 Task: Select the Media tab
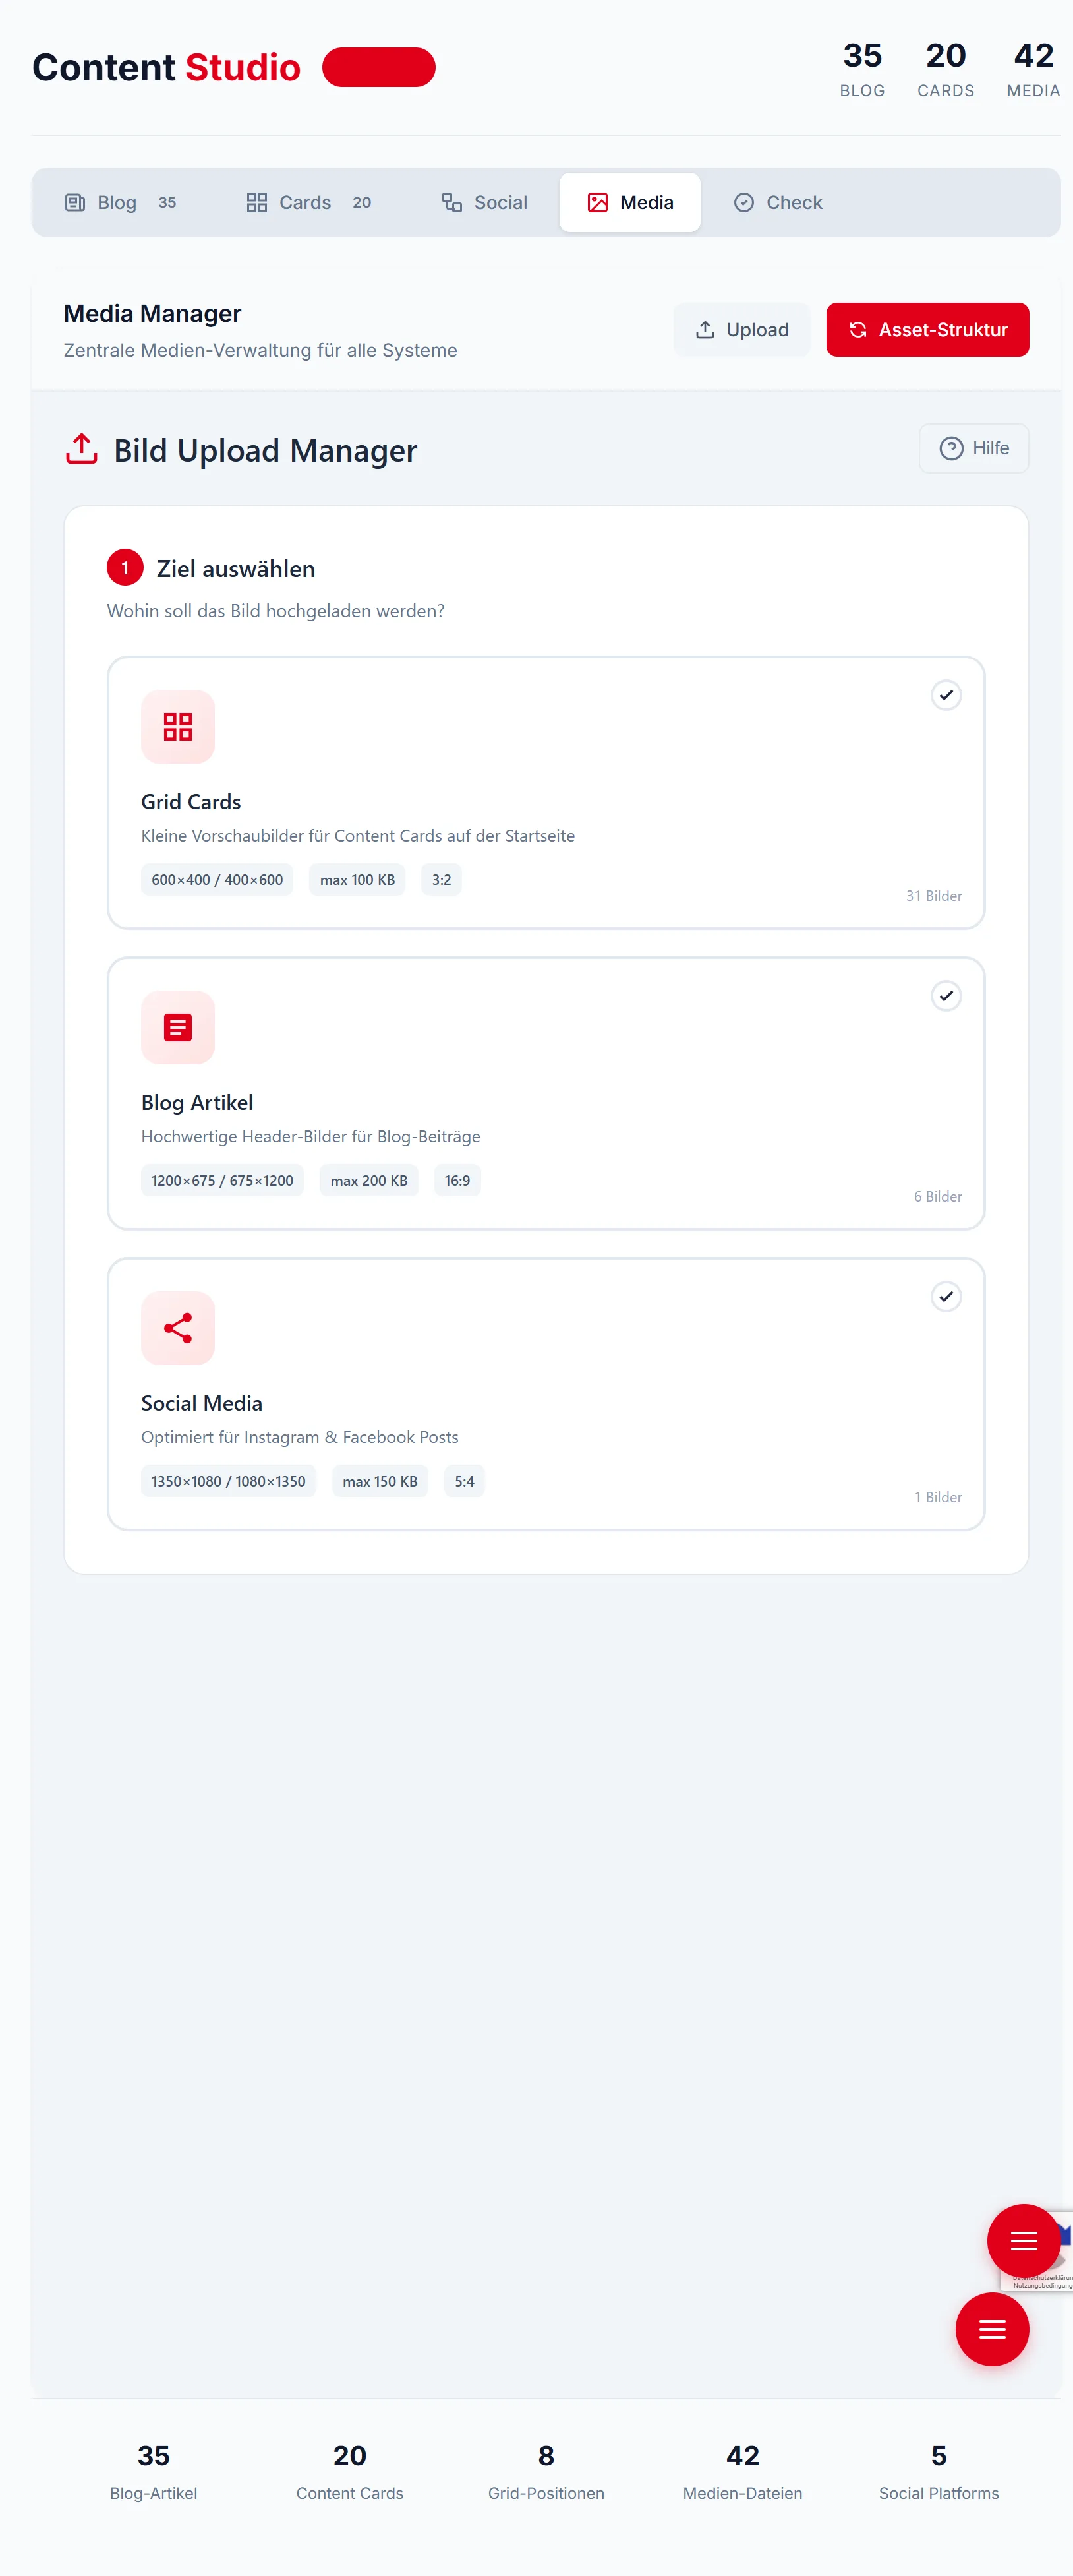629,203
